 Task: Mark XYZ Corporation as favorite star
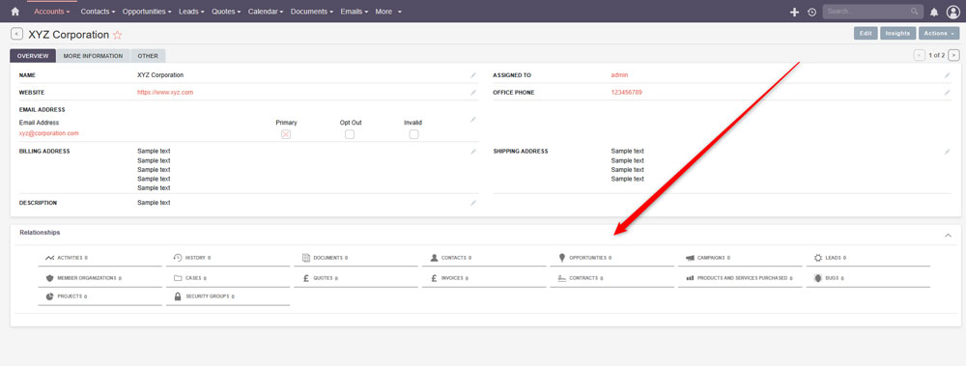[117, 35]
